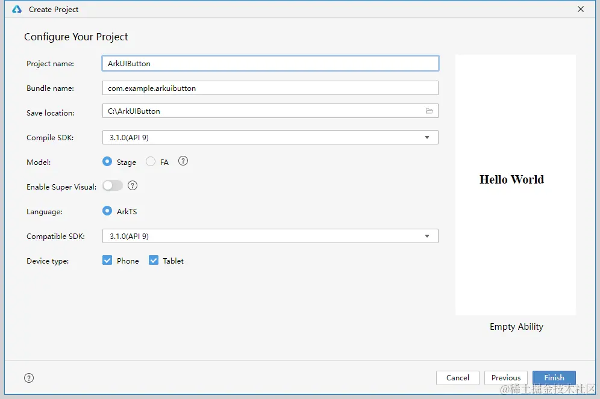
Task: Choose the FA model option
Action: 151,162
